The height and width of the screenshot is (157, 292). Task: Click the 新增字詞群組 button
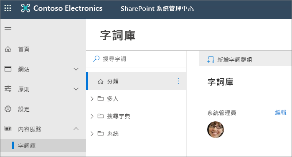tap(230, 60)
